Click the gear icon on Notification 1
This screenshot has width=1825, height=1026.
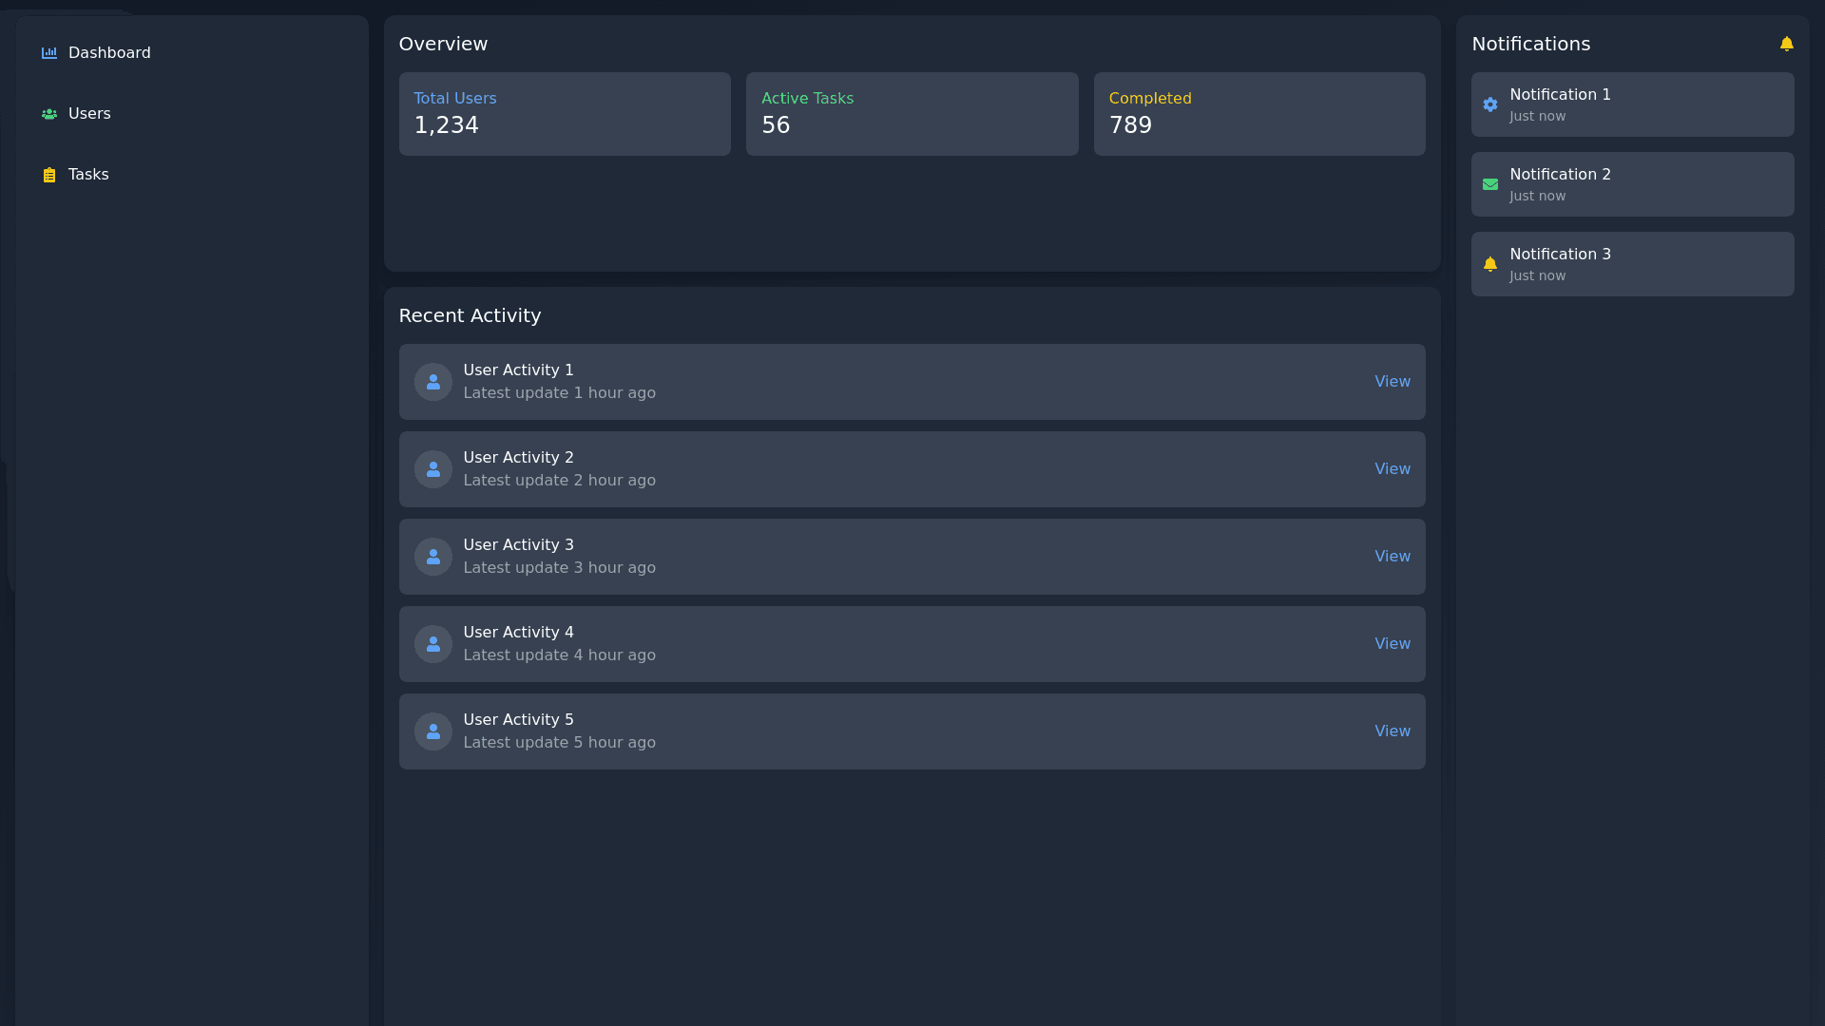(1489, 104)
